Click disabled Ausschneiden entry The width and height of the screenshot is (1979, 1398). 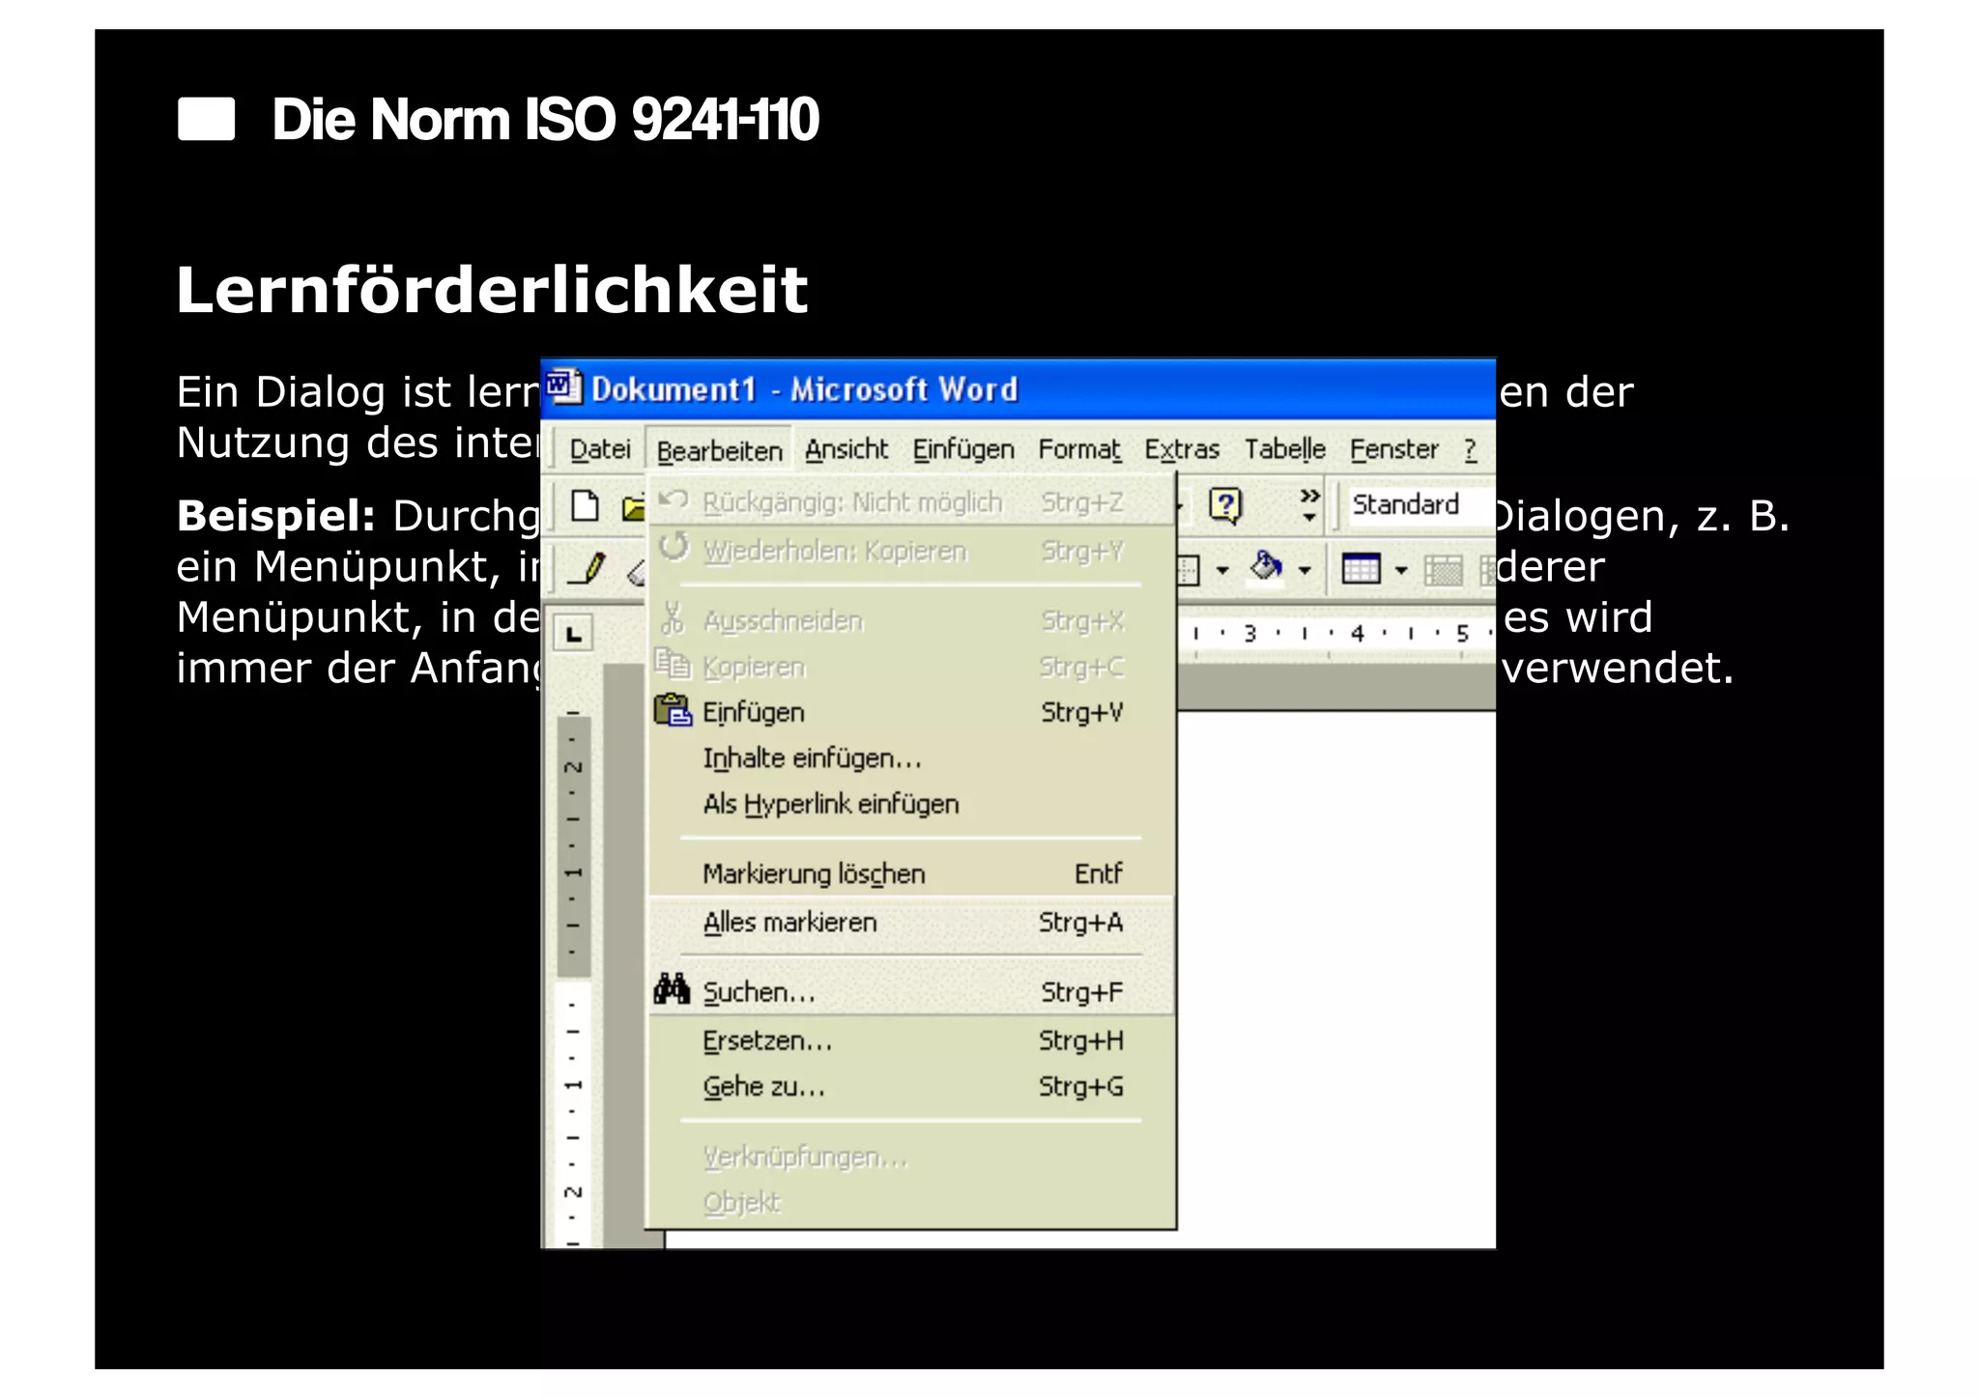pyautogui.click(x=910, y=620)
